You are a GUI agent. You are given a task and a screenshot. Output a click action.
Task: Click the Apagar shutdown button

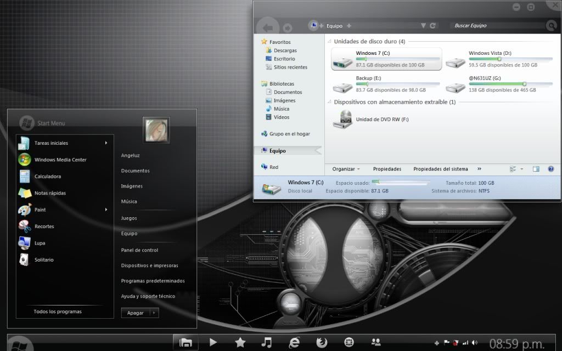136,313
